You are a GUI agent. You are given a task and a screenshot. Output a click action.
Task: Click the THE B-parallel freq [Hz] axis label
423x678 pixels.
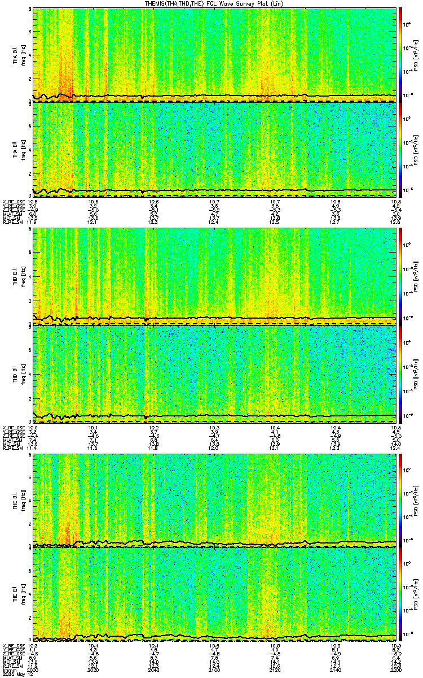coord(23,595)
